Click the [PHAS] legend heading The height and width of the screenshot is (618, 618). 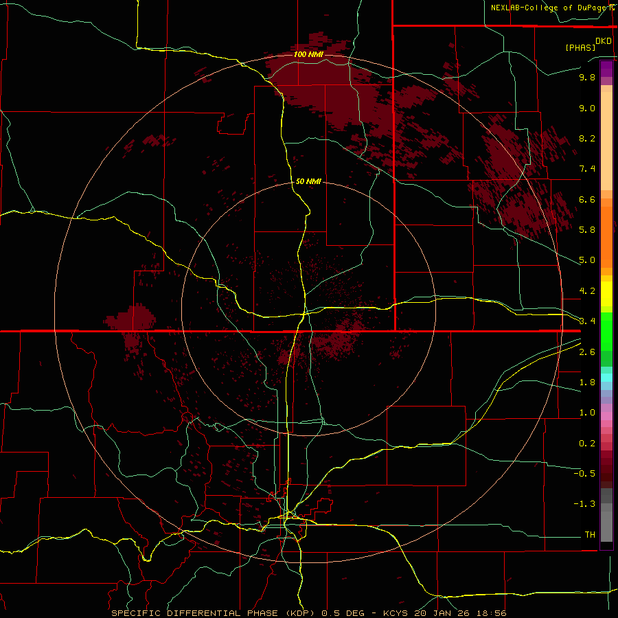(580, 47)
